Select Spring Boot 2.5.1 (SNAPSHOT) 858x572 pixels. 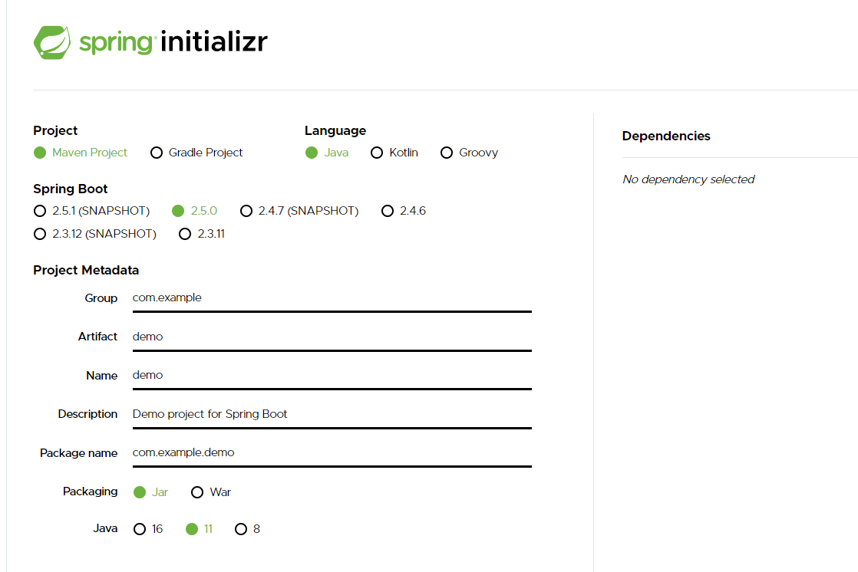tap(40, 211)
